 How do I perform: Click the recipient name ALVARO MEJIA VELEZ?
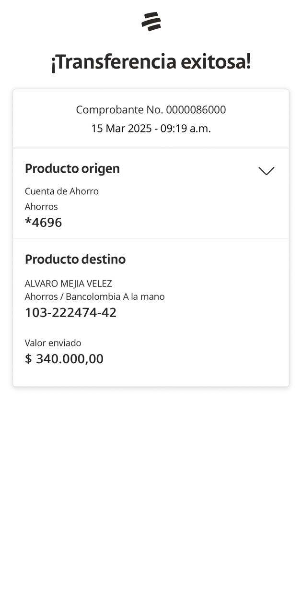(68, 283)
